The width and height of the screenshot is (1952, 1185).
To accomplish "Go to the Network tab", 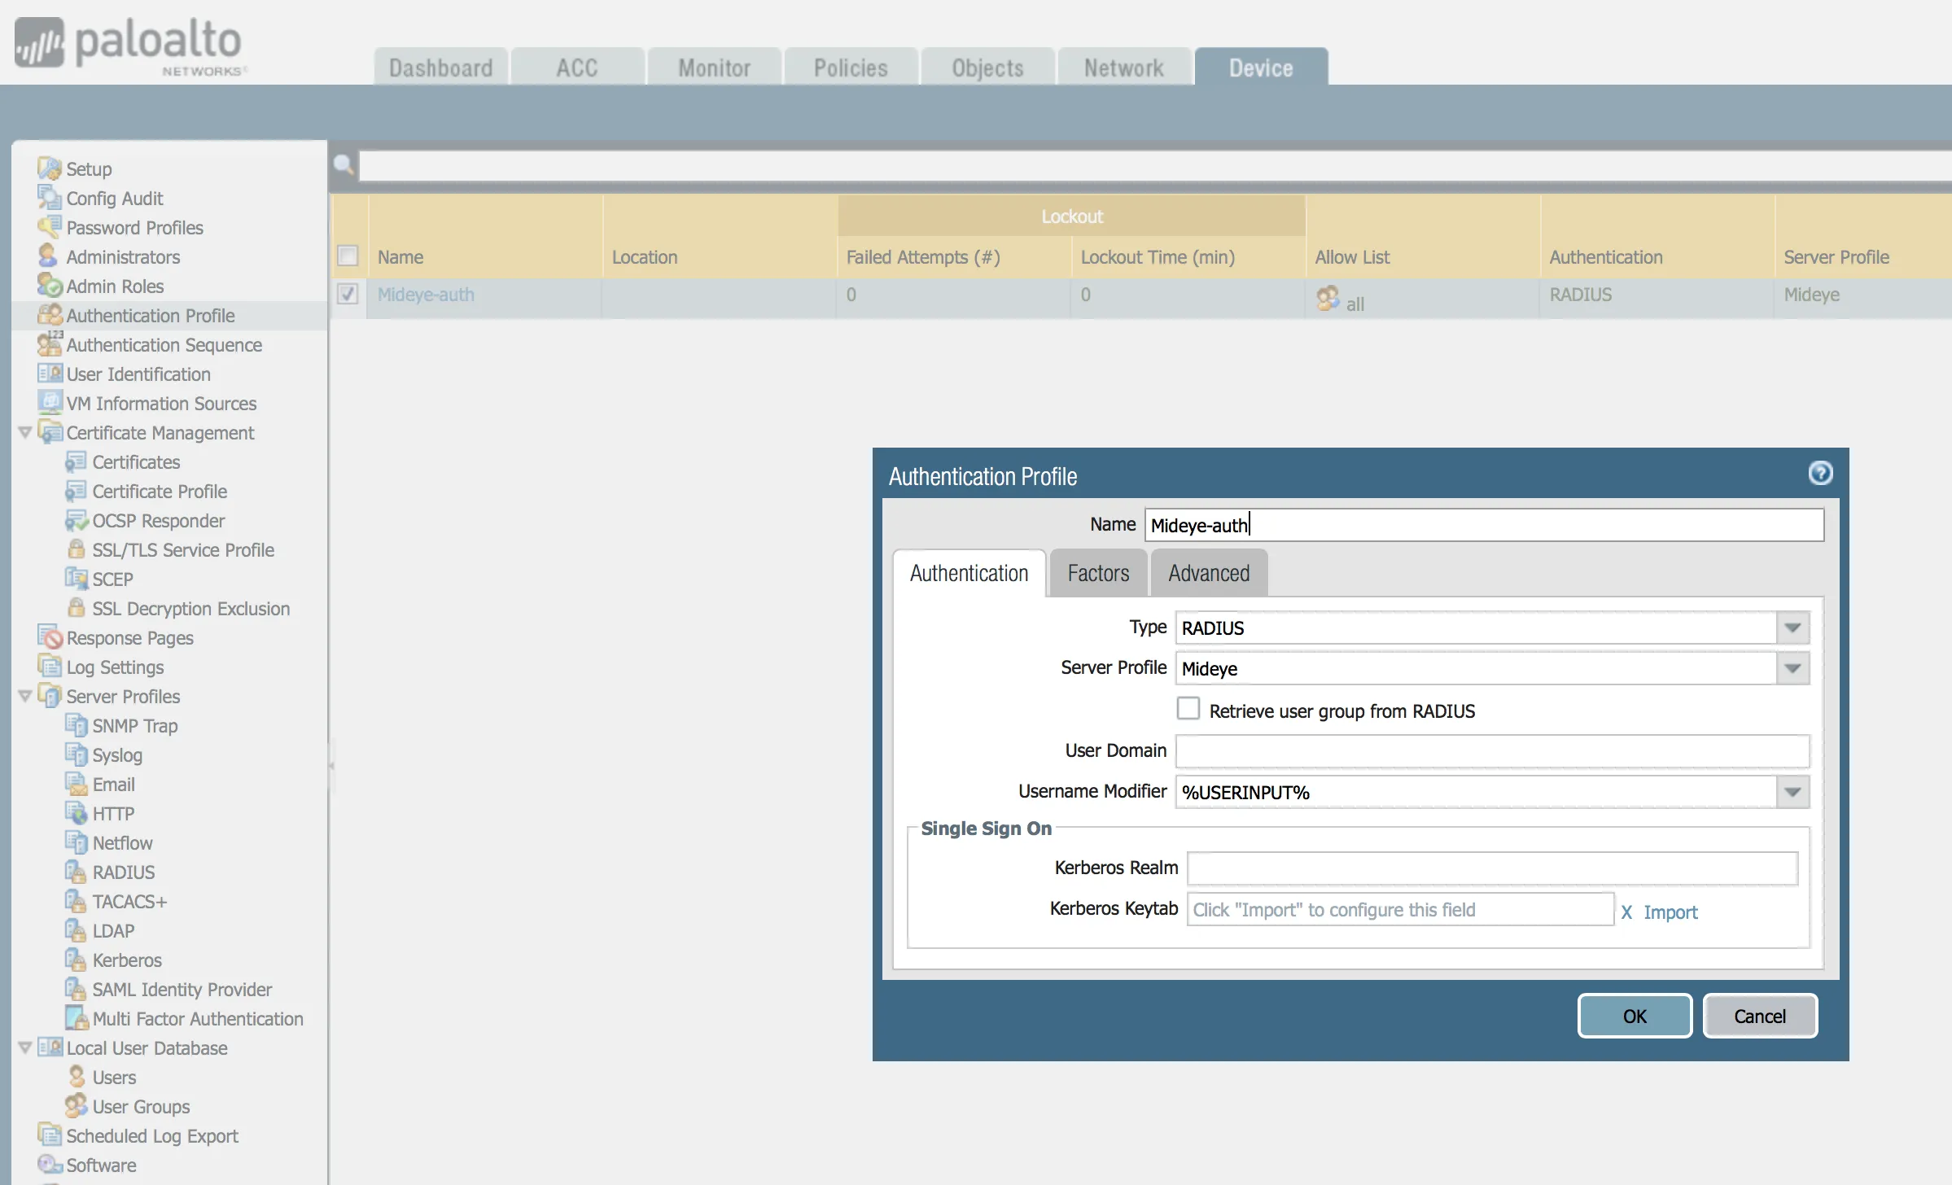I will tap(1123, 68).
